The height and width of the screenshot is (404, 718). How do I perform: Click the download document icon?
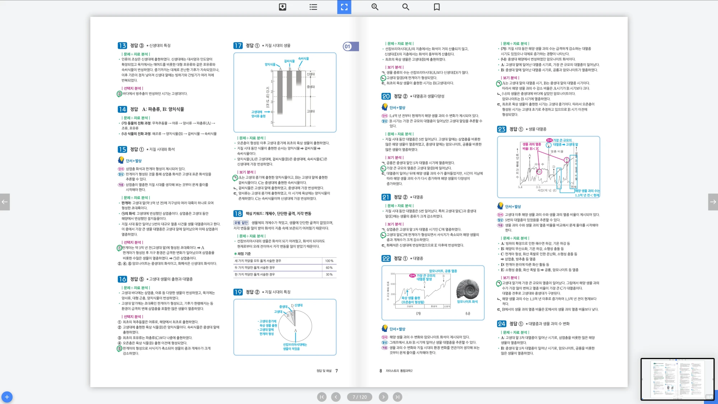tap(283, 7)
